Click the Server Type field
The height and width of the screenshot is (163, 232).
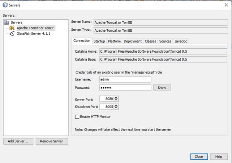coord(161,30)
